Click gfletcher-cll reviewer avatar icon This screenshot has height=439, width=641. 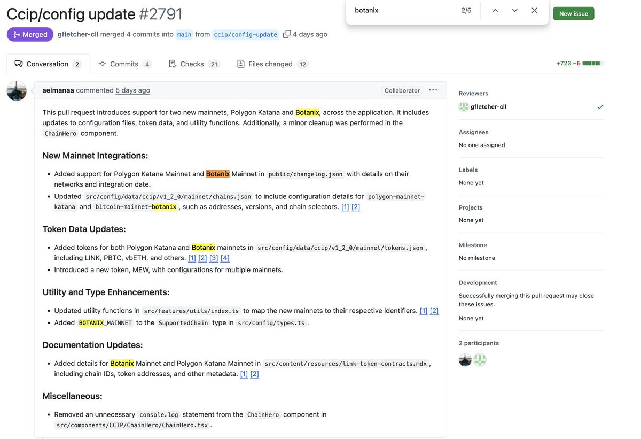point(464,106)
